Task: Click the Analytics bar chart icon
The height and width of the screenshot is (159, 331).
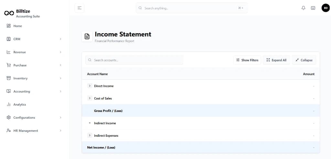Action: (x=9, y=104)
